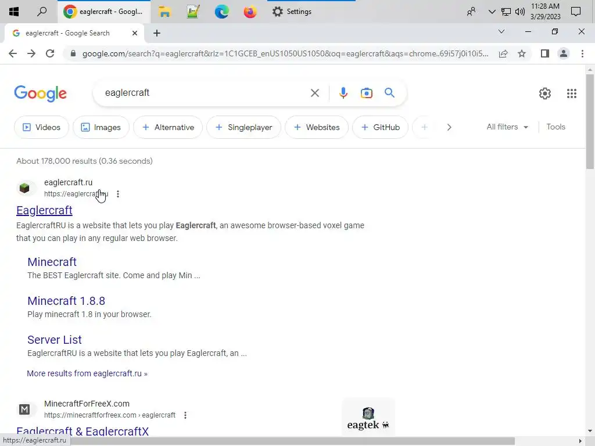Viewport: 595px width, 446px height.
Task: Click the Windows Start button
Action: [14, 12]
